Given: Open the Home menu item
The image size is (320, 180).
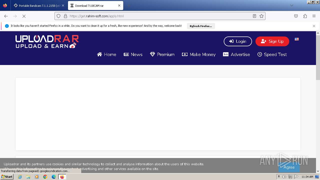Looking at the screenshot, I should point(107,54).
